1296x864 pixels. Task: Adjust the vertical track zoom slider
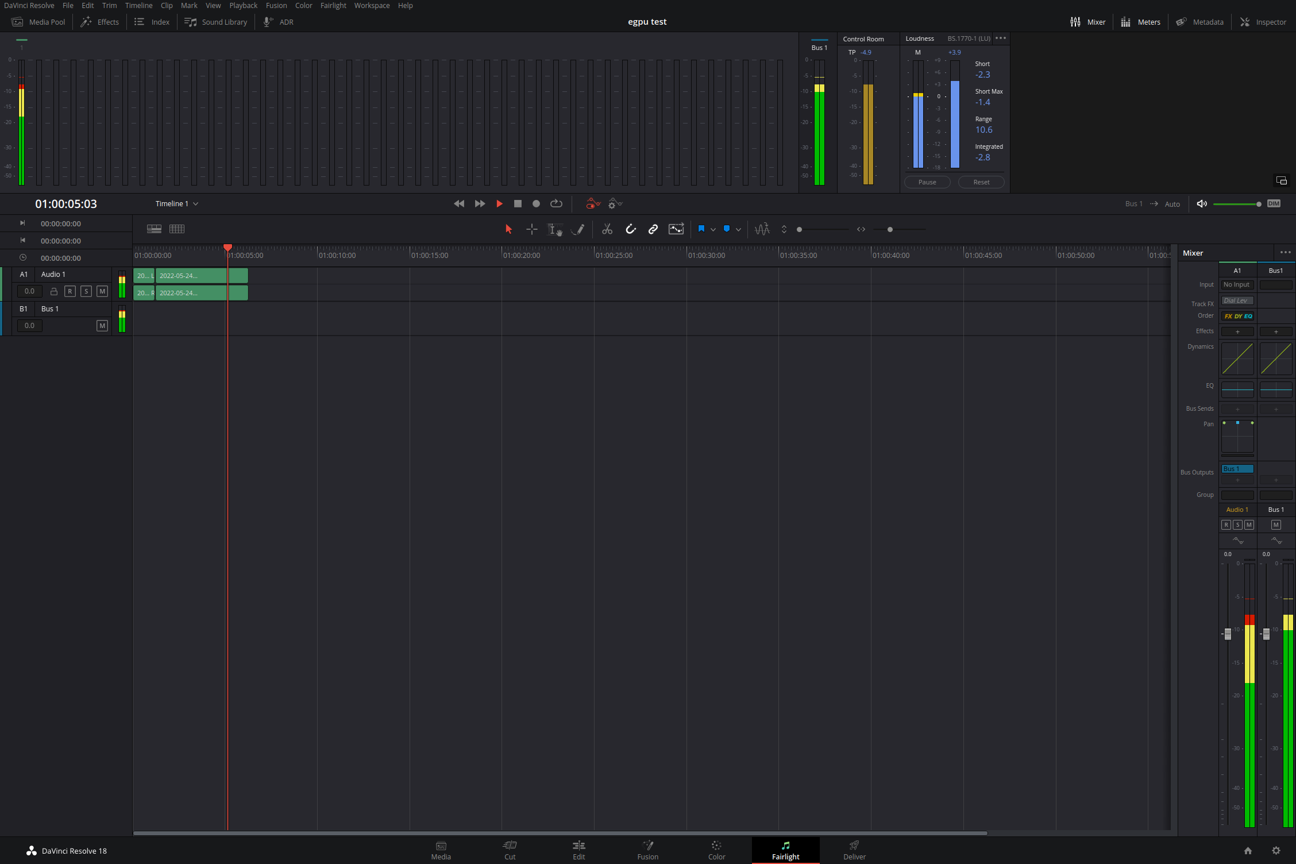pyautogui.click(x=823, y=229)
